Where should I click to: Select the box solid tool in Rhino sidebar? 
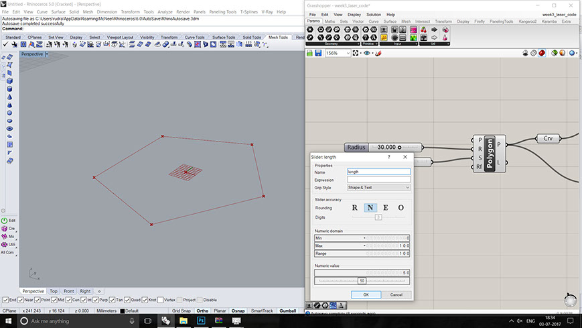[9, 80]
